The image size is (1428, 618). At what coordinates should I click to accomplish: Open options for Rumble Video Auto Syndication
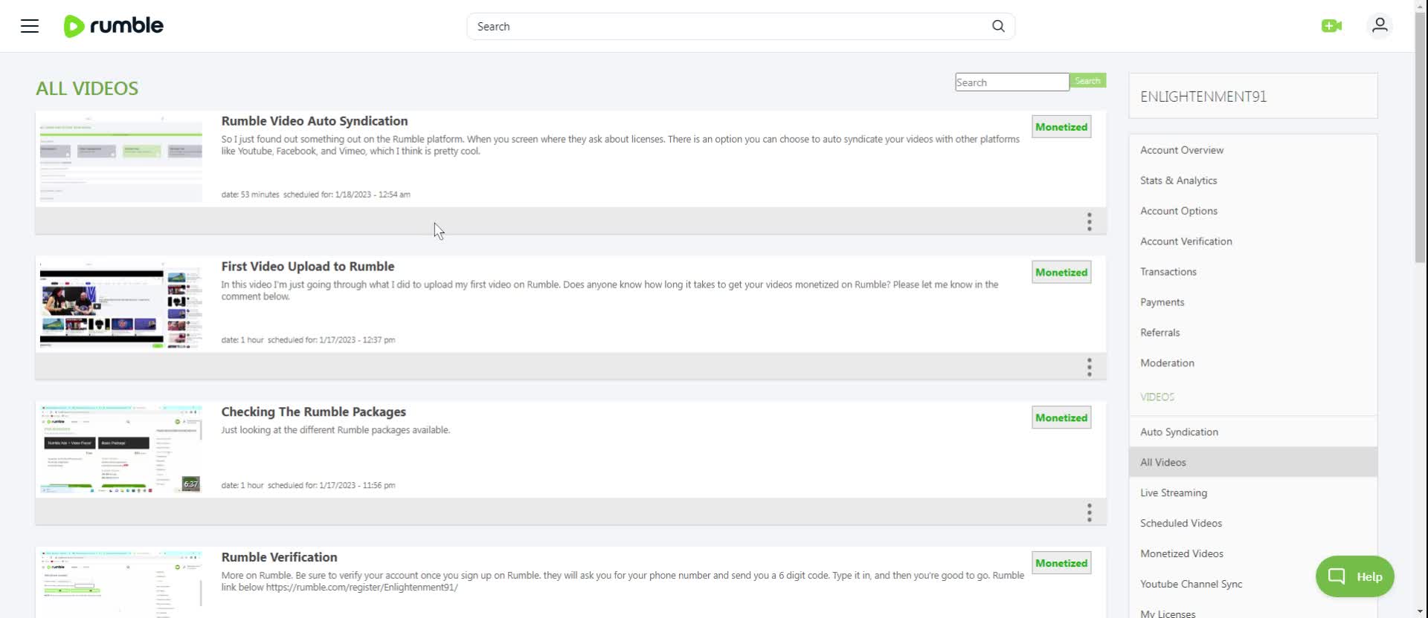pos(1089,221)
